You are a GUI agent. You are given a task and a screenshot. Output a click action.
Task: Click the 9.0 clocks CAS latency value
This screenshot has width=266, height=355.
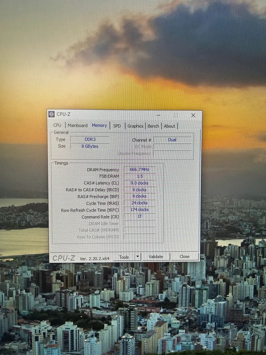click(140, 183)
